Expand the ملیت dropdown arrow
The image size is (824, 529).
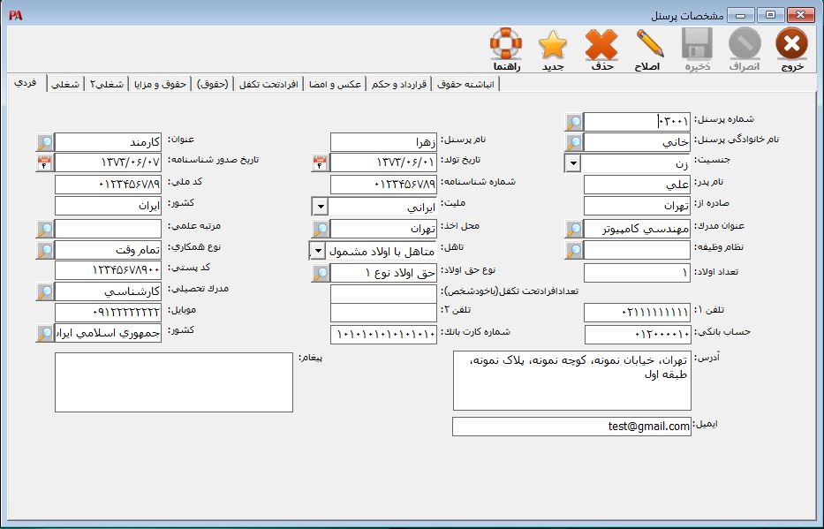[320, 207]
